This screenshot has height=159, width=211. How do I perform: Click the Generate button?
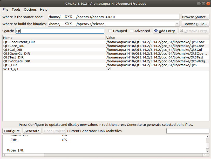[32, 131]
